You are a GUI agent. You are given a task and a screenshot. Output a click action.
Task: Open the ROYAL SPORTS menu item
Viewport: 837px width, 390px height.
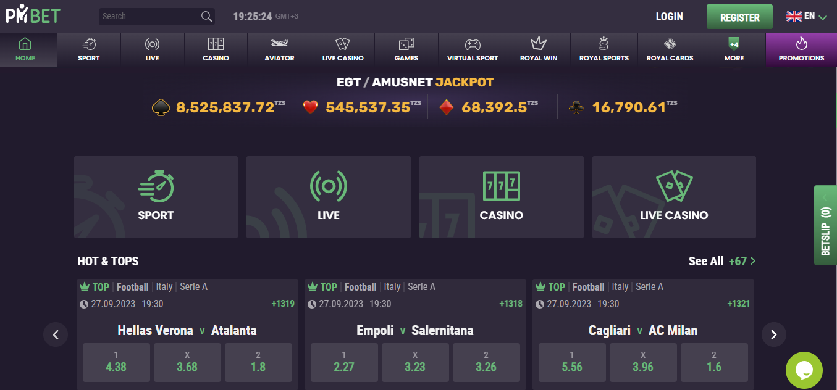[604, 50]
